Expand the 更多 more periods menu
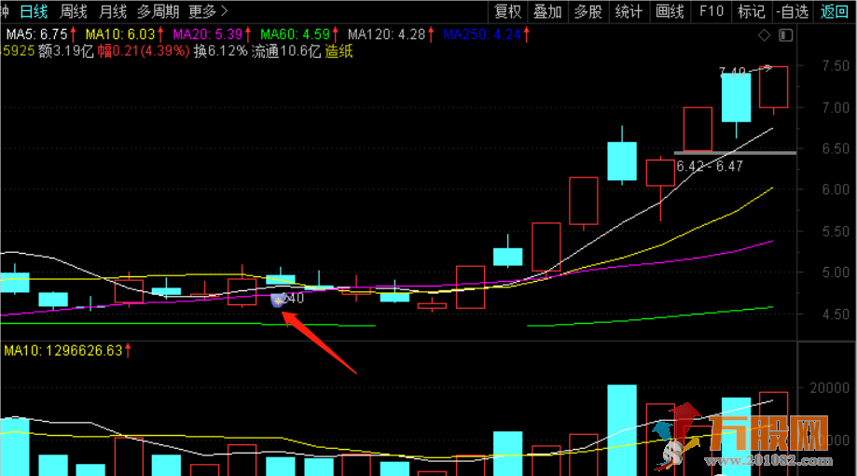The image size is (857, 476). [208, 11]
